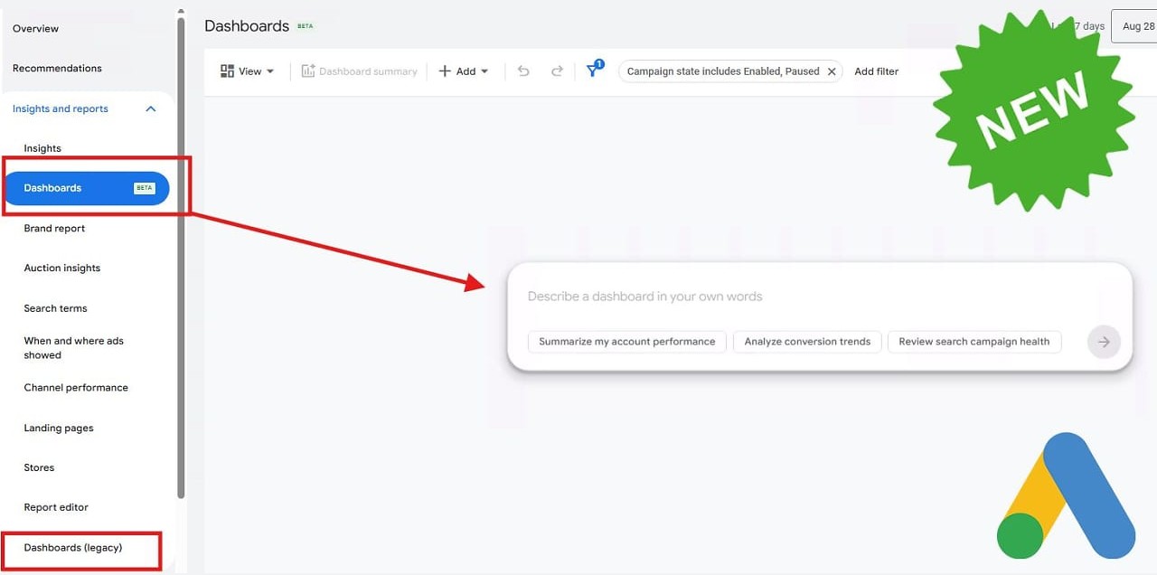Open Brand report page
Screen dimensions: 1157x575
pos(54,229)
